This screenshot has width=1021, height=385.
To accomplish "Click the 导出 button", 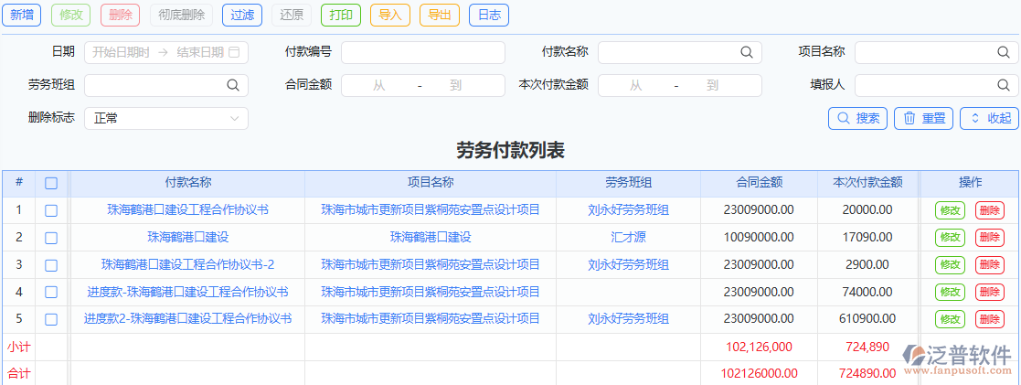I will click(x=440, y=16).
